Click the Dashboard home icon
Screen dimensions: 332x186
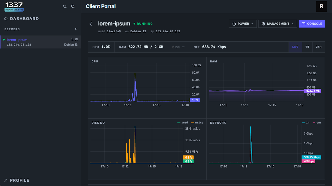point(6,19)
